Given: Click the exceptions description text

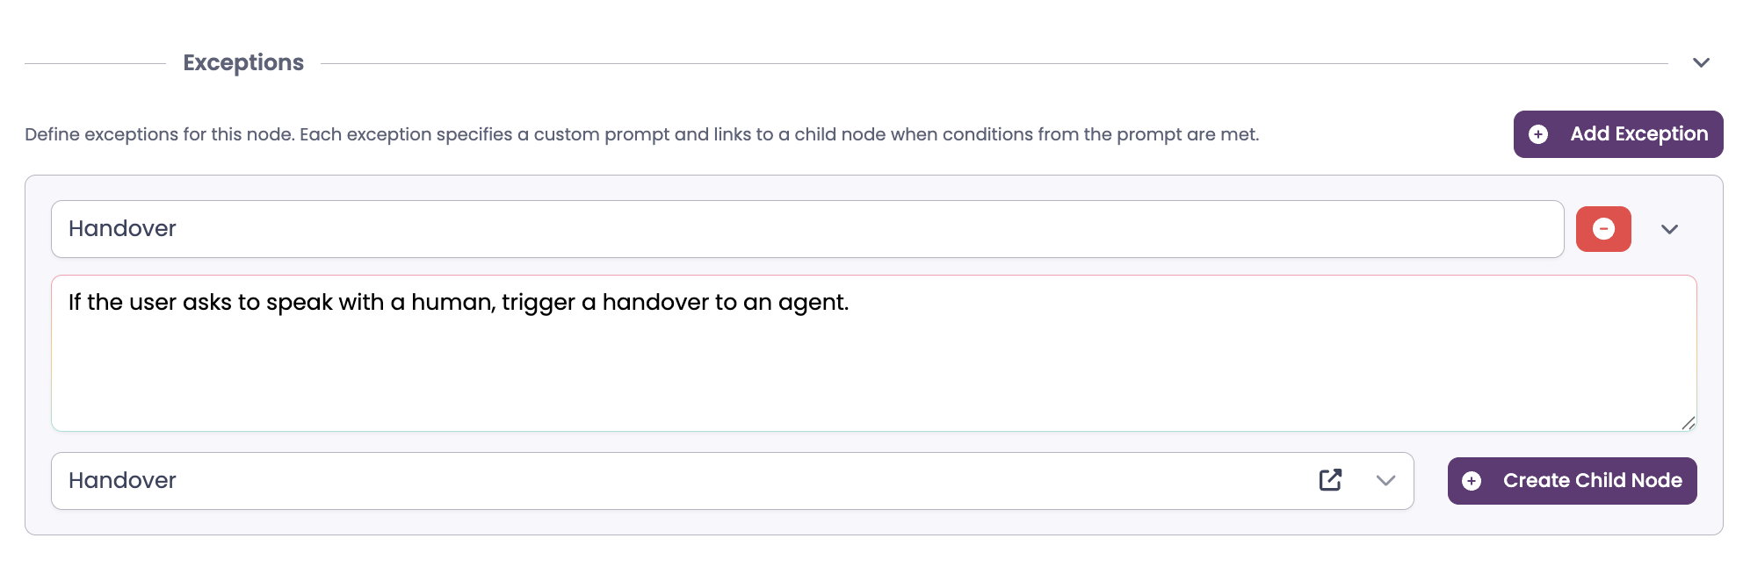Looking at the screenshot, I should 641,134.
